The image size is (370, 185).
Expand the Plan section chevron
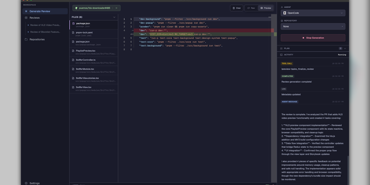click(345, 48)
